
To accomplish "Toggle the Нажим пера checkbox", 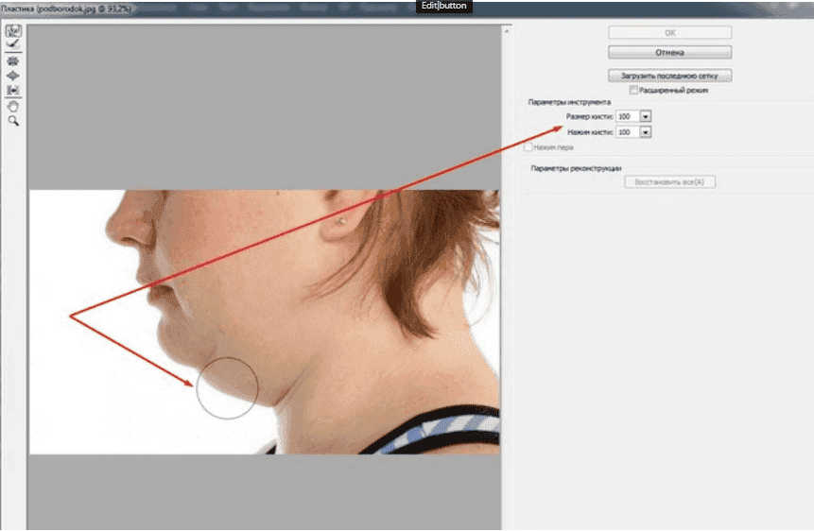I will point(528,147).
